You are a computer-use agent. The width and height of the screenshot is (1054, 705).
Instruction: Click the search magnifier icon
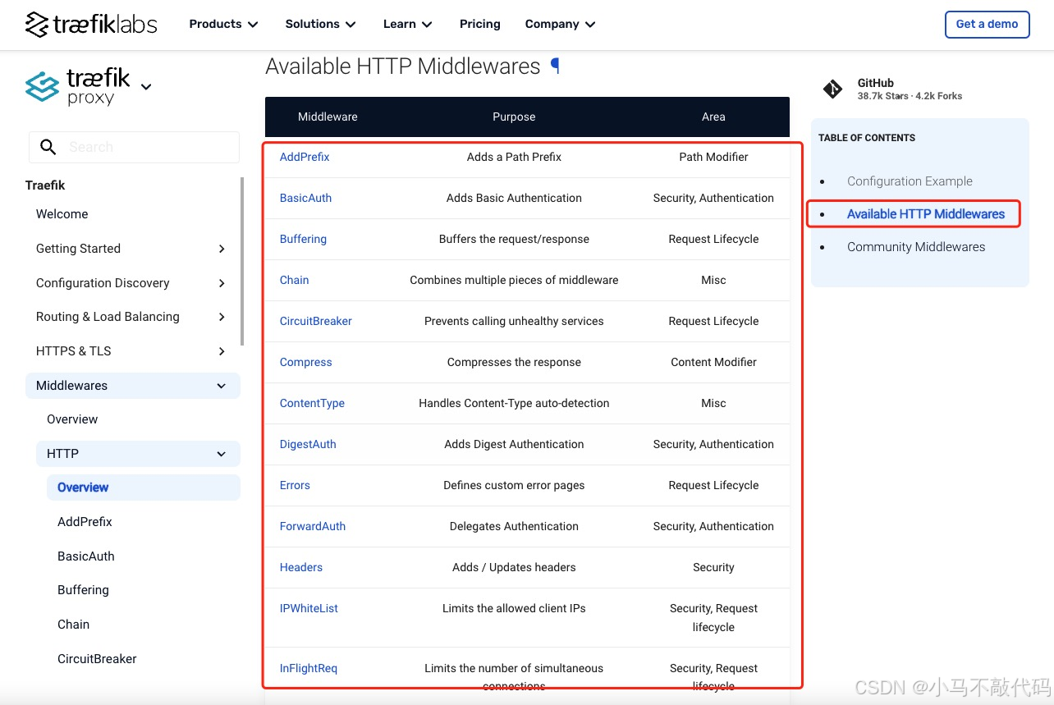48,147
